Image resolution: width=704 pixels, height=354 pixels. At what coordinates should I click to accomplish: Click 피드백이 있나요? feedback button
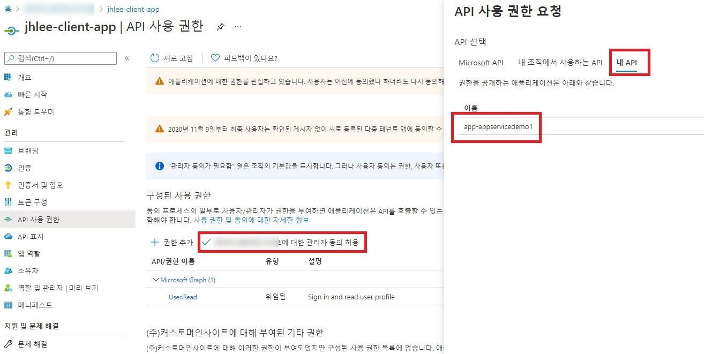(x=244, y=58)
